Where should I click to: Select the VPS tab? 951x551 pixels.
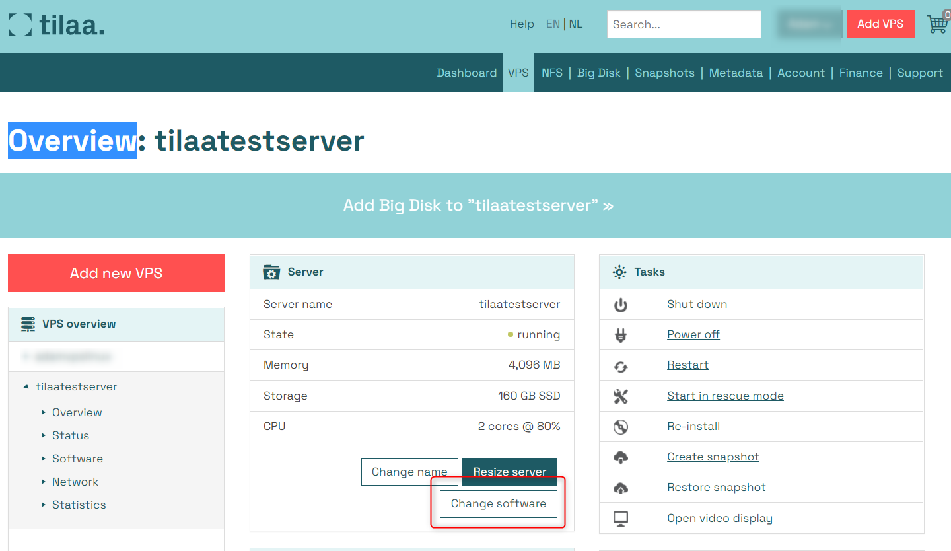click(x=518, y=73)
